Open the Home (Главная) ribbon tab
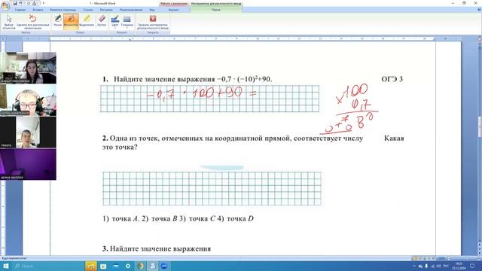482x271 pixels. 20,10
